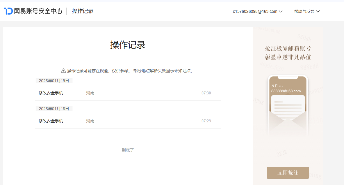Click the 操作记录 header breadcrumb title
Viewport: 344px width, 185px height.
point(83,11)
